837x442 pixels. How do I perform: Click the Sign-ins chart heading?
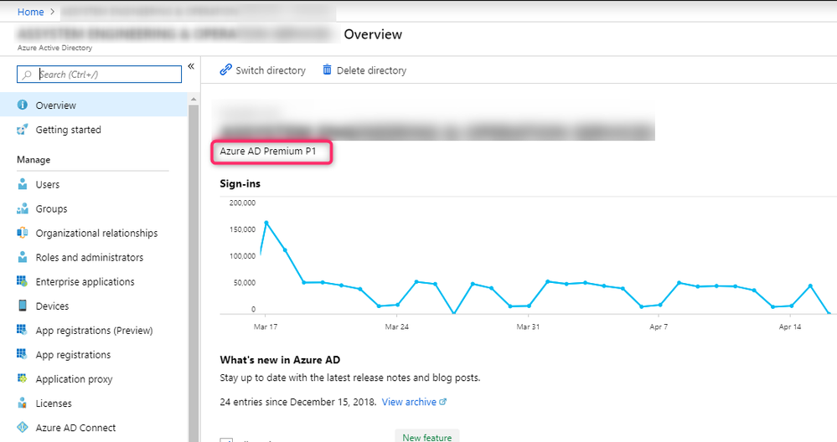point(240,183)
